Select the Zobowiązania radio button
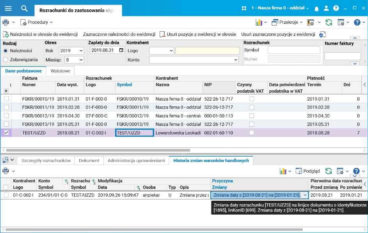This screenshot has height=233, width=368. tap(5, 60)
